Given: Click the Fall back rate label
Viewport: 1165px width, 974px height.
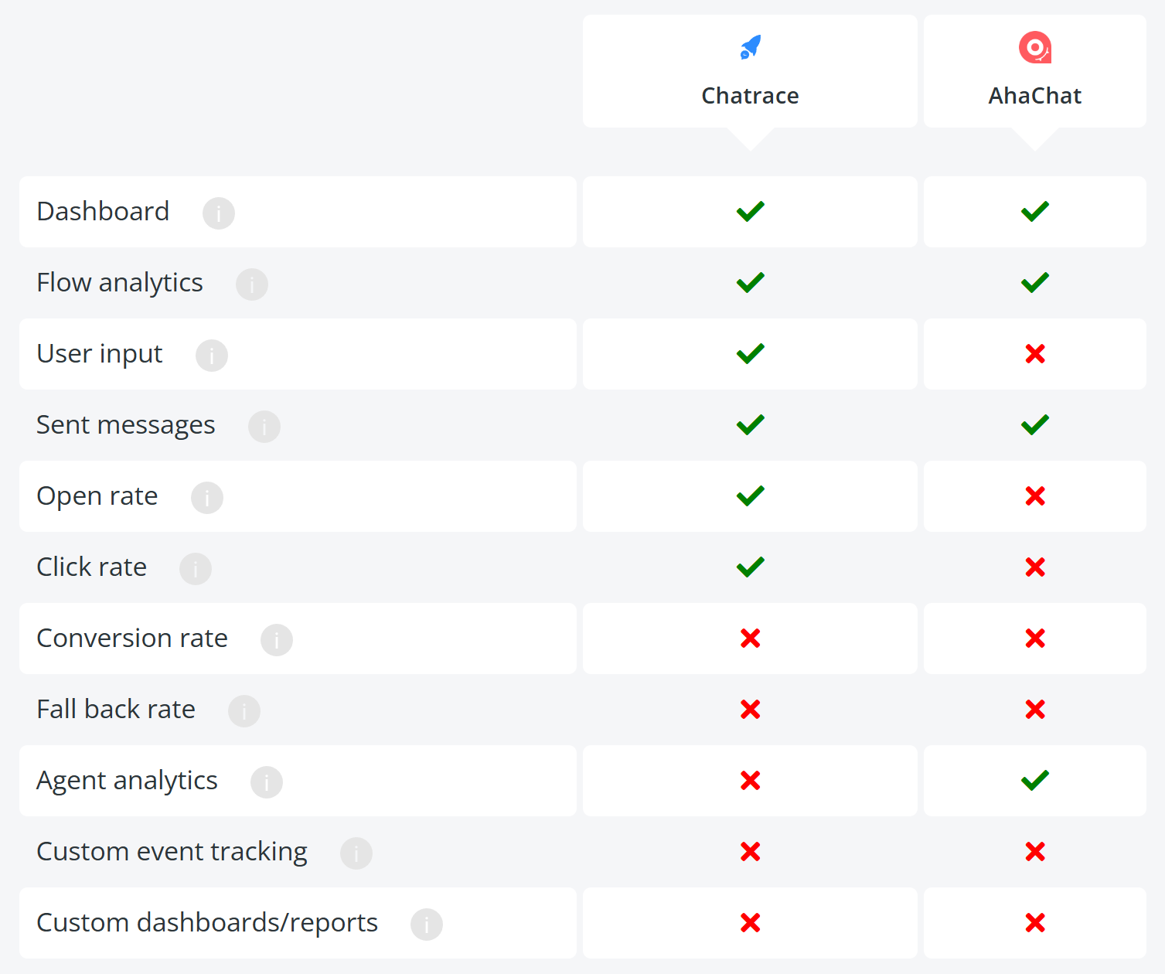Looking at the screenshot, I should pos(116,709).
